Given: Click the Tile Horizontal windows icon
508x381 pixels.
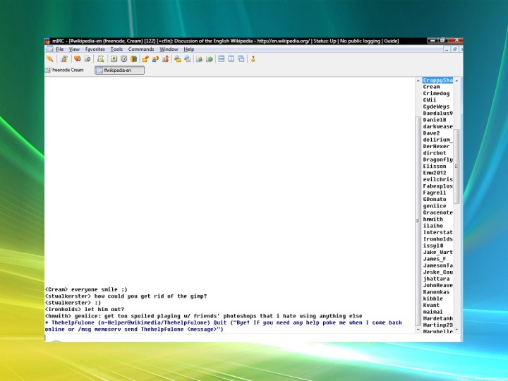Looking at the screenshot, I should click(x=221, y=59).
